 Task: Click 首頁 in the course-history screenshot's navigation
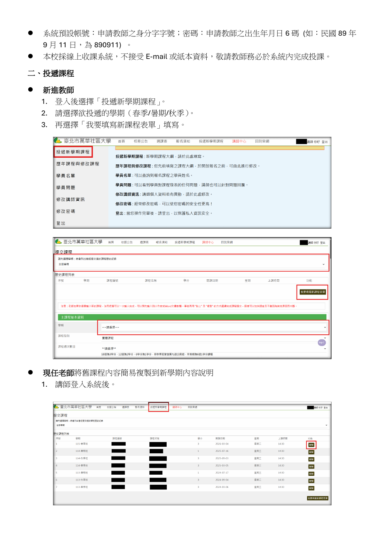click(99, 407)
